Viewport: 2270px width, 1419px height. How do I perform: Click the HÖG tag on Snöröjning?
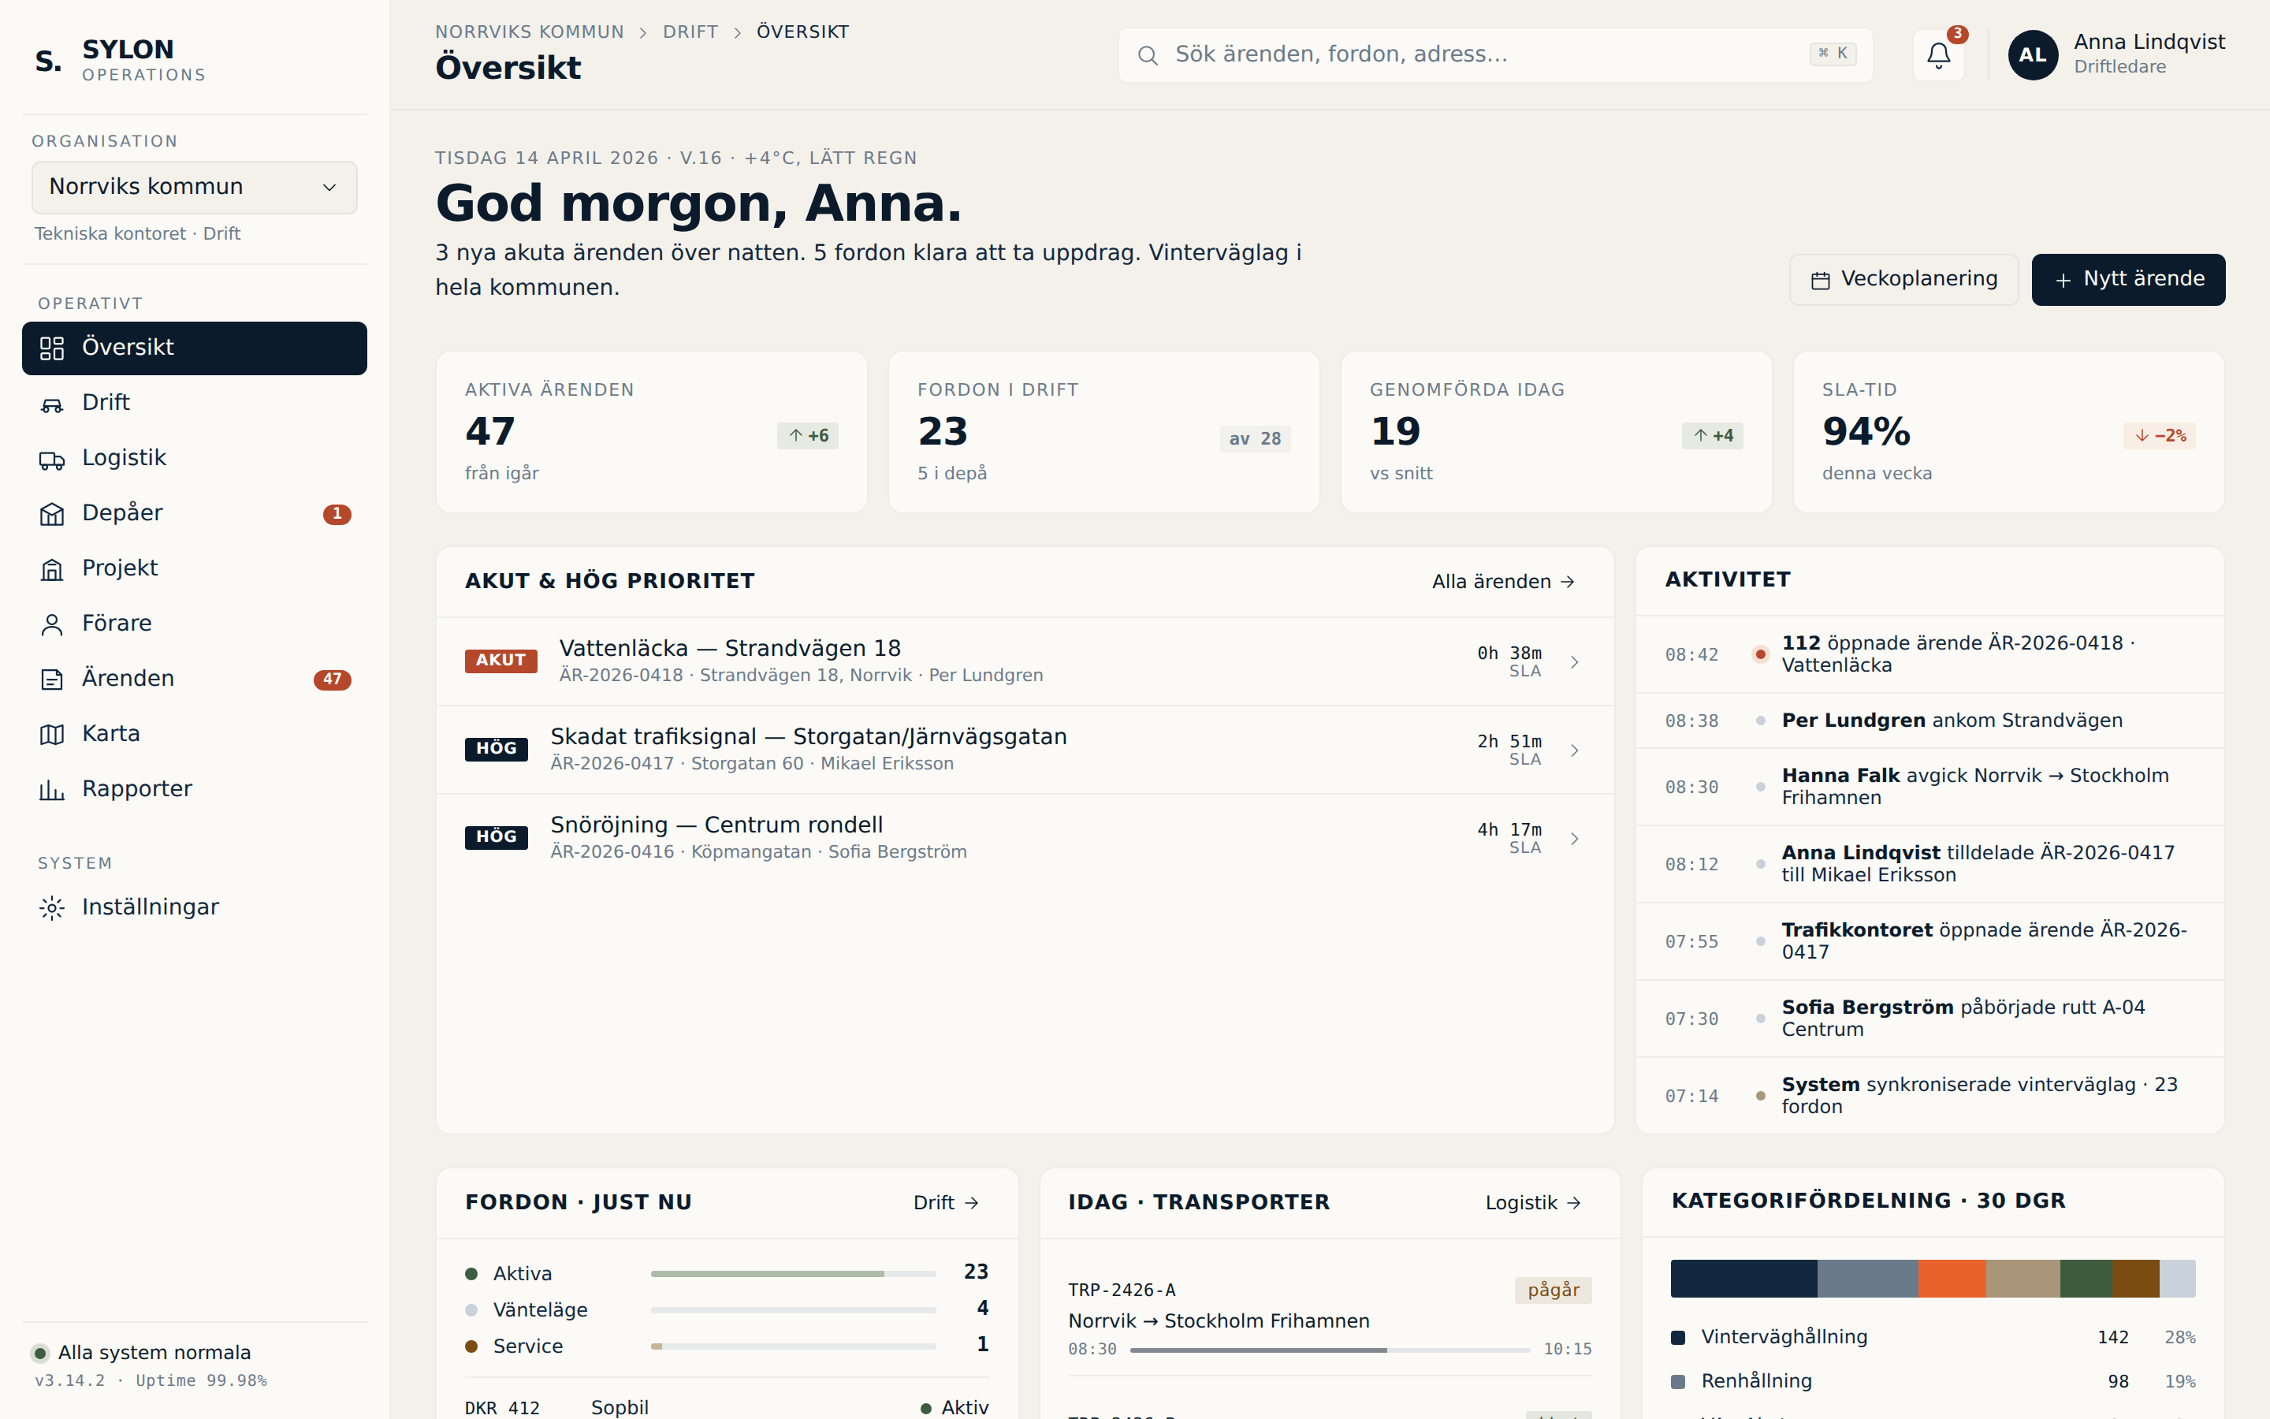pyautogui.click(x=497, y=837)
